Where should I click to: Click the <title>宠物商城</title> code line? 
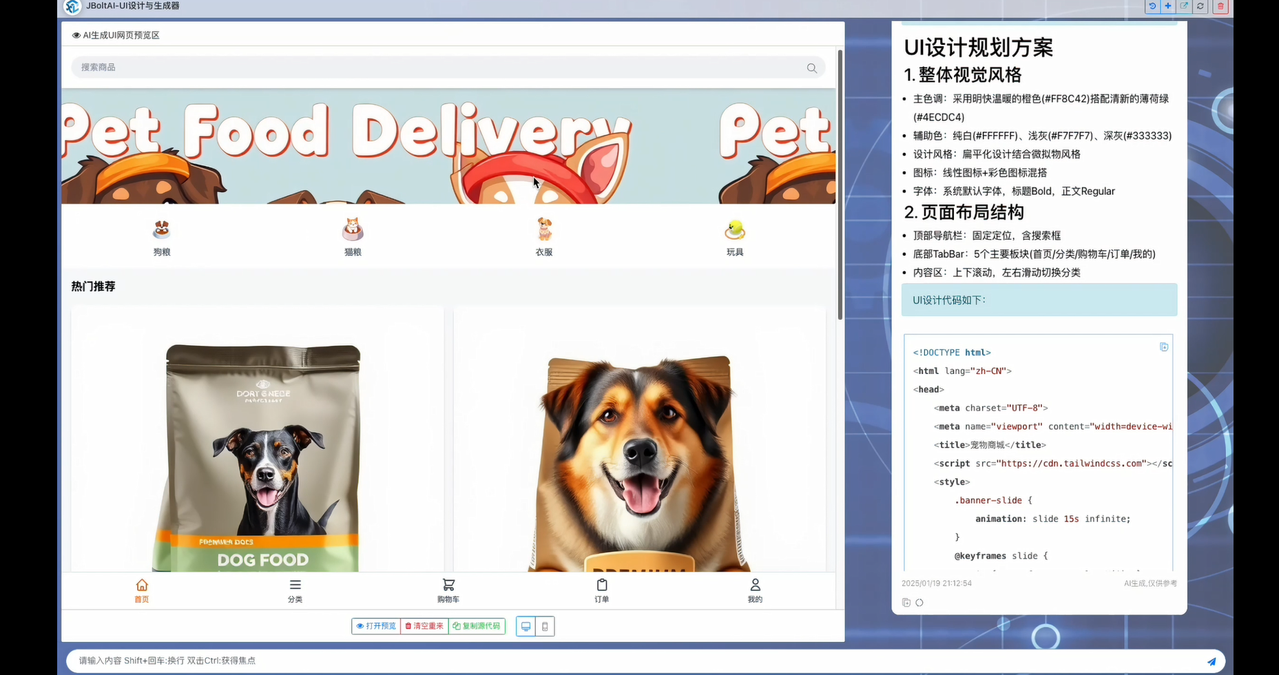coord(990,445)
